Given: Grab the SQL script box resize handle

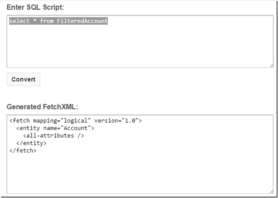Looking at the screenshot, I should tap(271, 65).
